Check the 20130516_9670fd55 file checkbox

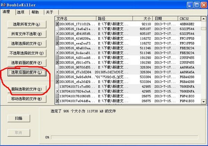[57, 67]
